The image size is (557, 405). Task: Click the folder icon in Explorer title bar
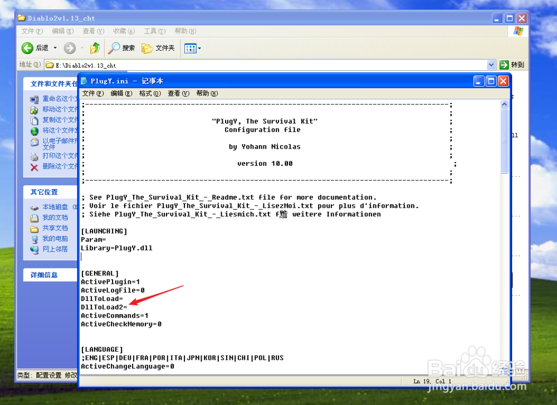pyautogui.click(x=22, y=18)
